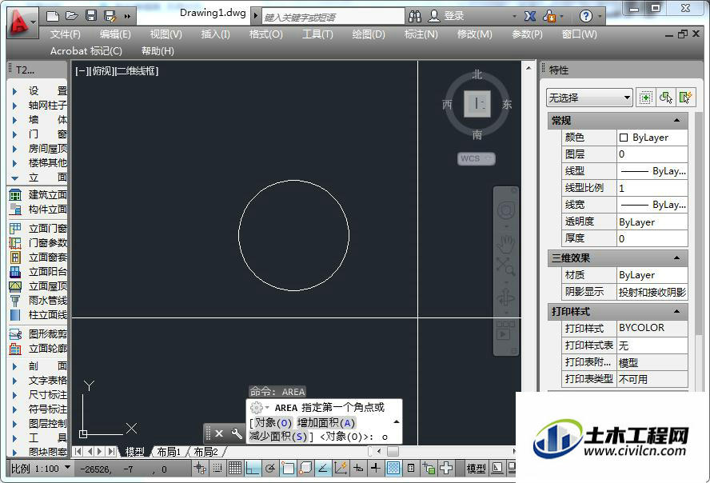Collapse the 立 面 menu group
Image resolution: width=710 pixels, height=483 pixels.
click(14, 178)
